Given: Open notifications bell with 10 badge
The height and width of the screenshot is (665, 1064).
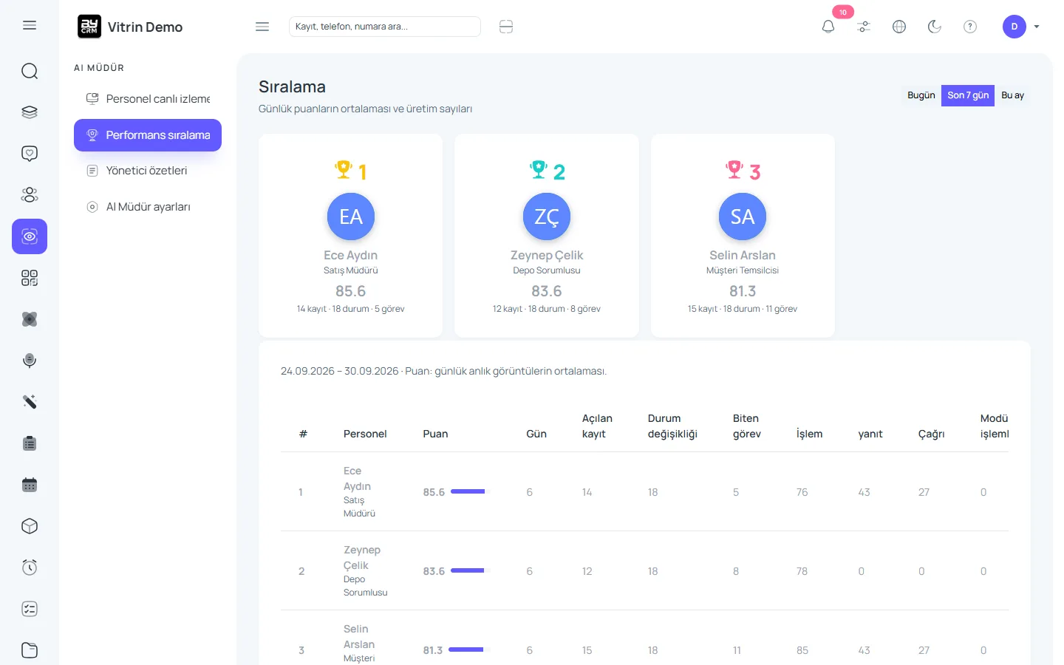Looking at the screenshot, I should (828, 27).
